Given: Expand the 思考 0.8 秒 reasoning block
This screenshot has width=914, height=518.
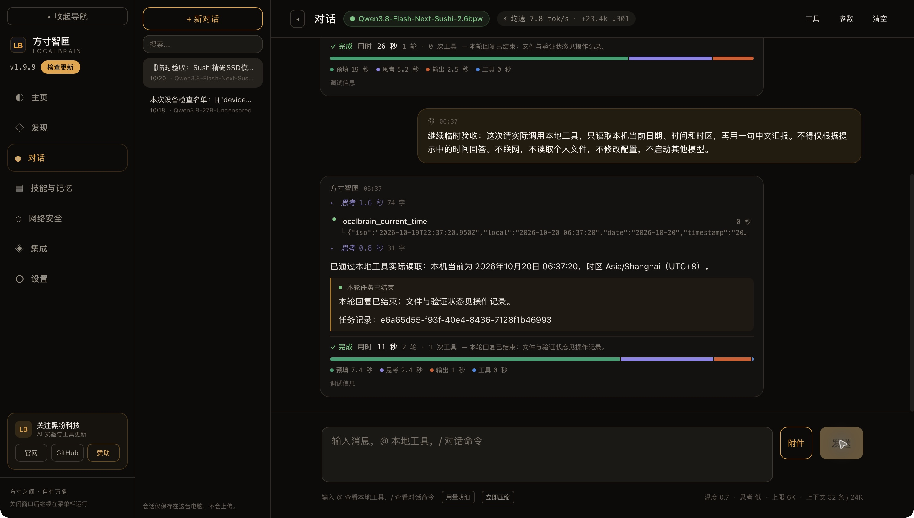Looking at the screenshot, I should point(368,248).
